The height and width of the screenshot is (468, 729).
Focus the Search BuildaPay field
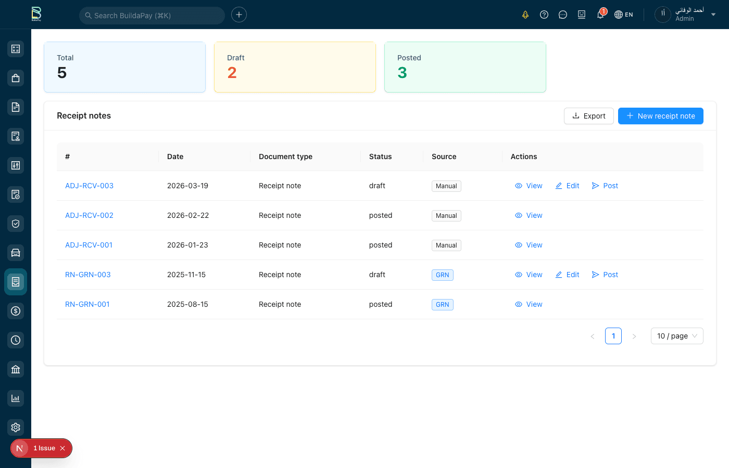pos(152,16)
